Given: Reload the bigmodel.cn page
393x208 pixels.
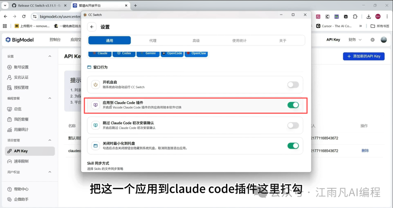Looking at the screenshot, I should (24, 16).
